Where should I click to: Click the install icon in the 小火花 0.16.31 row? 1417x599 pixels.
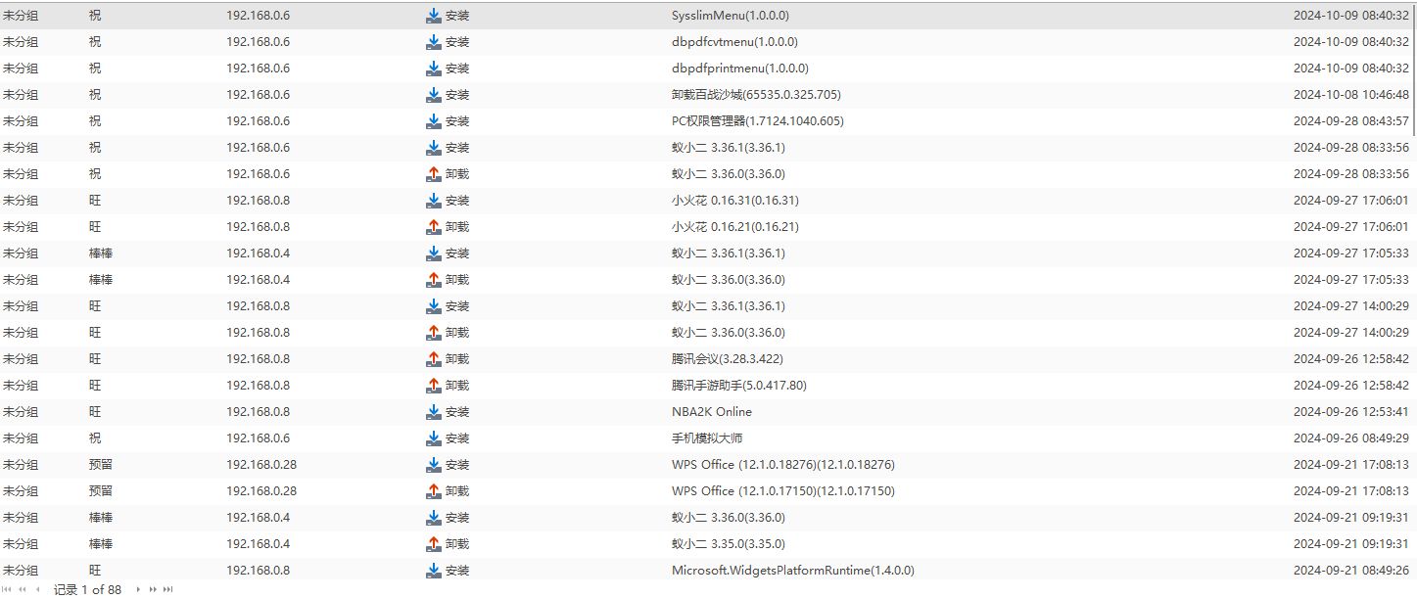coord(434,201)
